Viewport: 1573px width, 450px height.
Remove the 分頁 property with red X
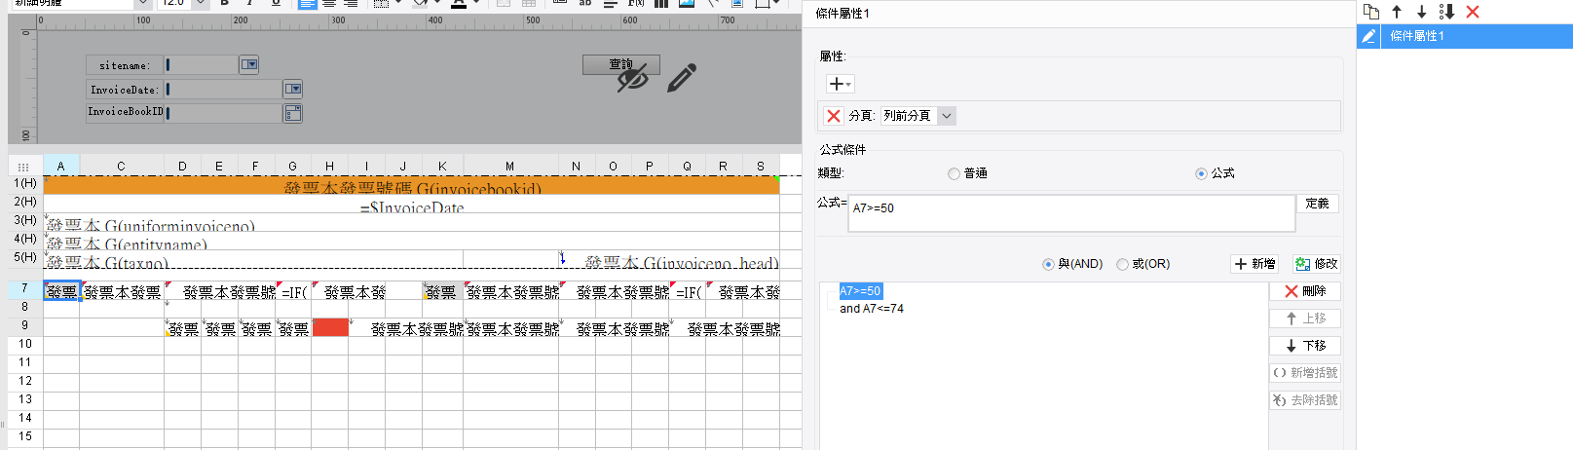pyautogui.click(x=834, y=116)
